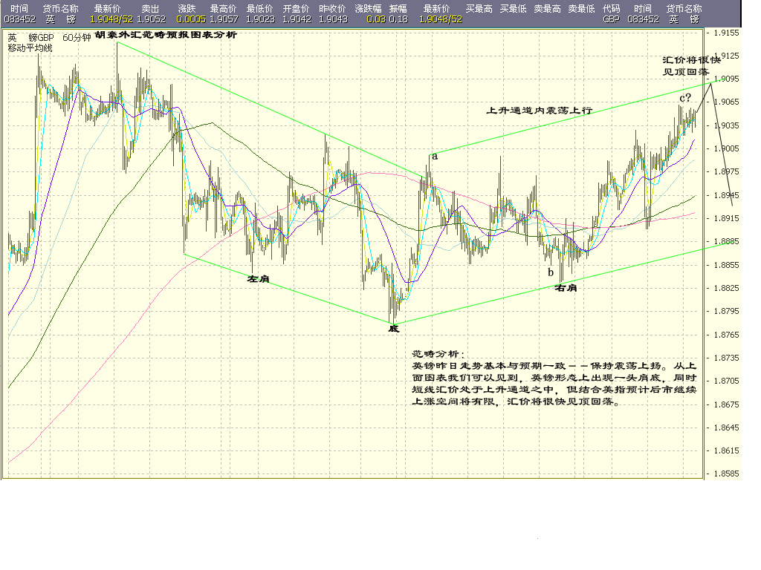Click price axis level 1.9065
Image resolution: width=761 pixels, height=570 pixels.
727,102
